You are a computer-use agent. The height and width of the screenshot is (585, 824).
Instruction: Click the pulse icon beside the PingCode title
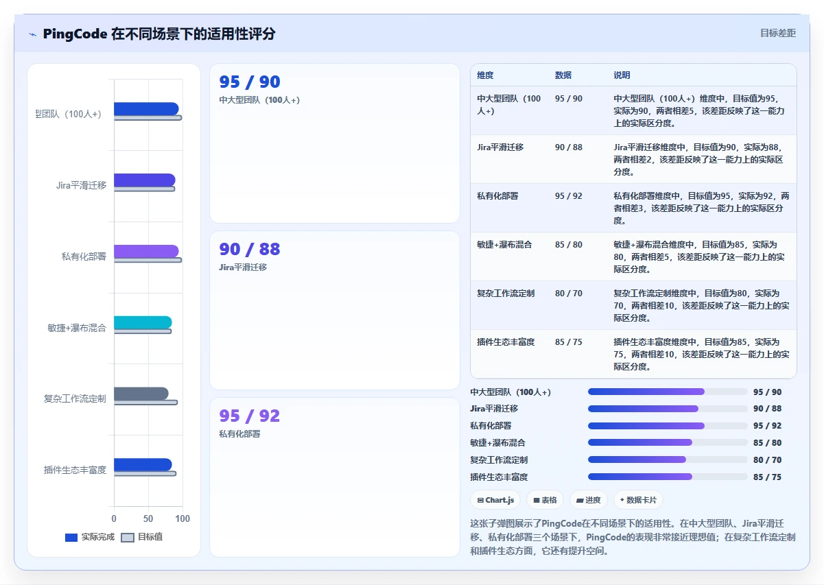32,34
